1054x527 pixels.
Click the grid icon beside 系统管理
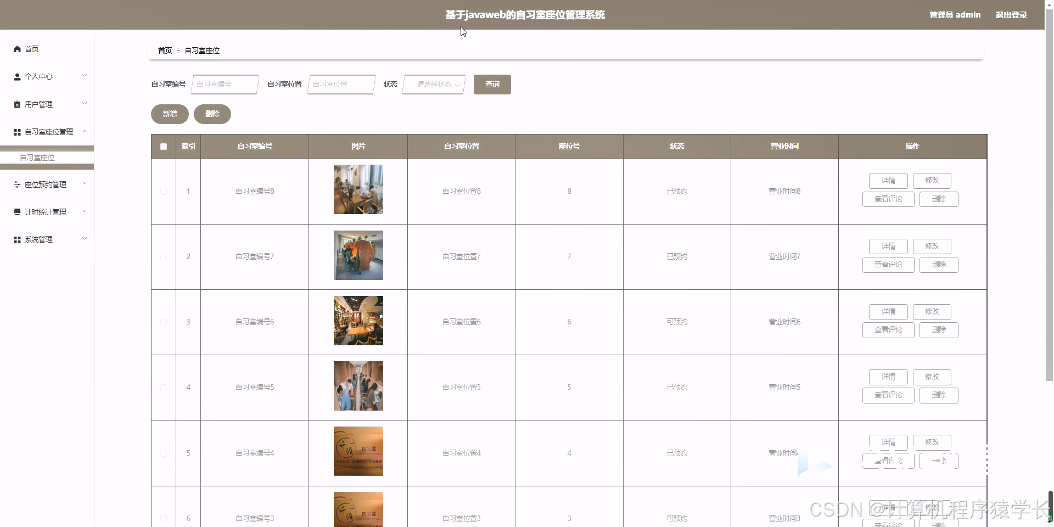click(17, 240)
